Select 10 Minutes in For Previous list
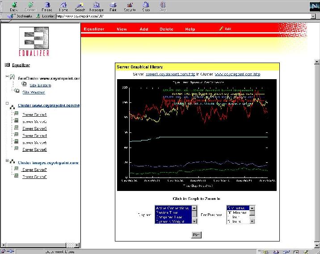Screen dimensions: 320x254 (x=237, y=212)
